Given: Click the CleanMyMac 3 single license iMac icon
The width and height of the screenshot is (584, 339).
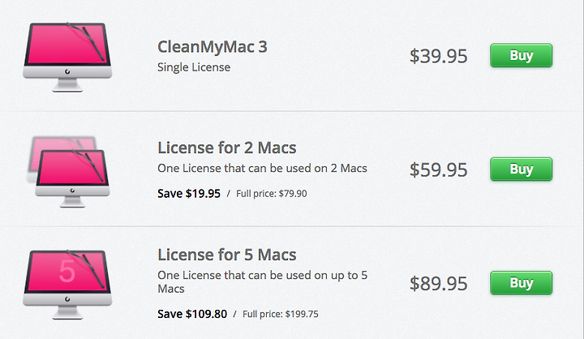Looking at the screenshot, I should [x=67, y=57].
